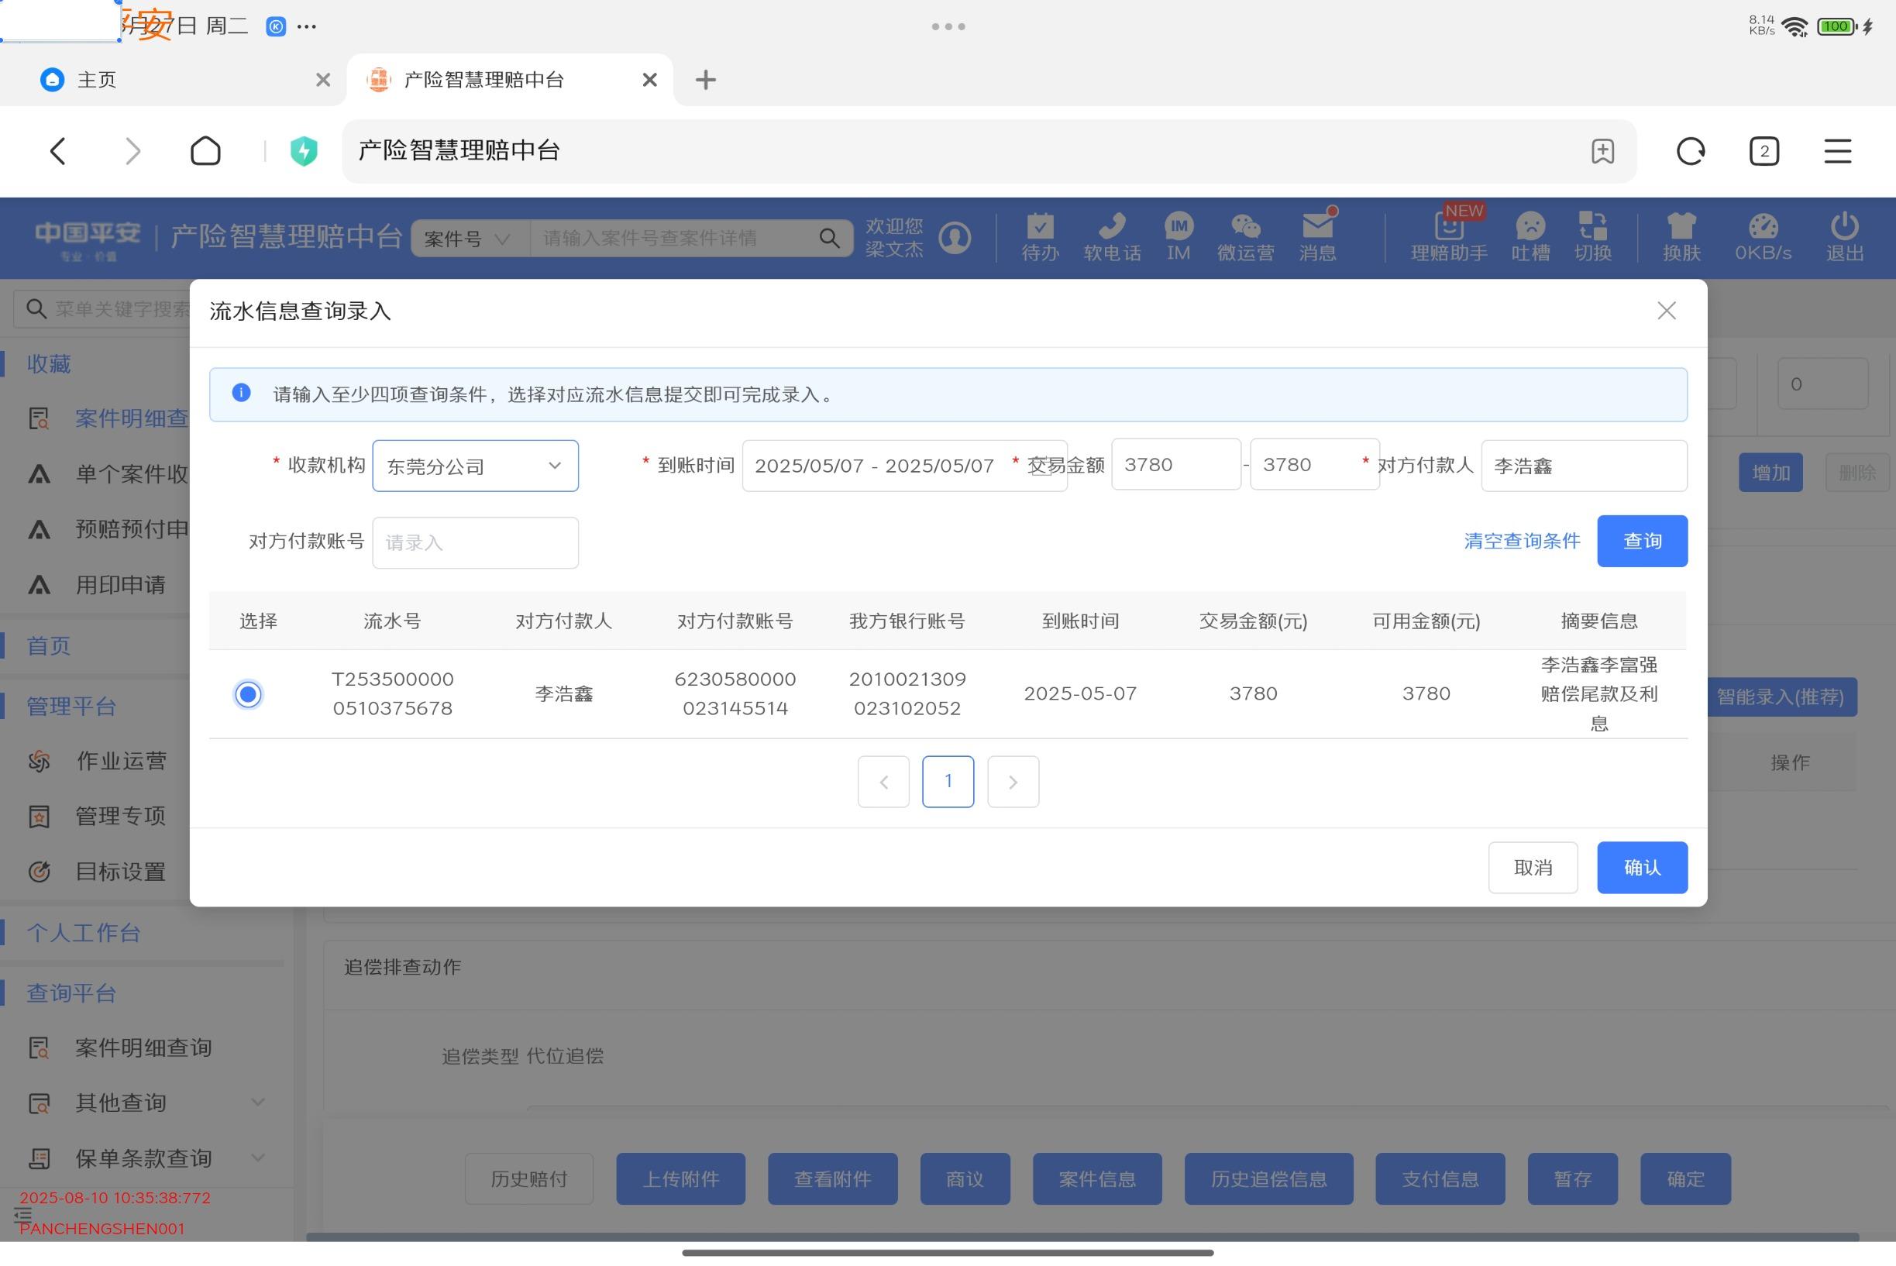
Task: Close the 流水信息查询录入 dialog with X
Action: [1666, 311]
